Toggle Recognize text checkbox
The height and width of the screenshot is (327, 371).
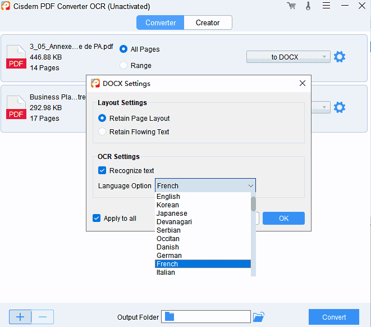pos(102,170)
